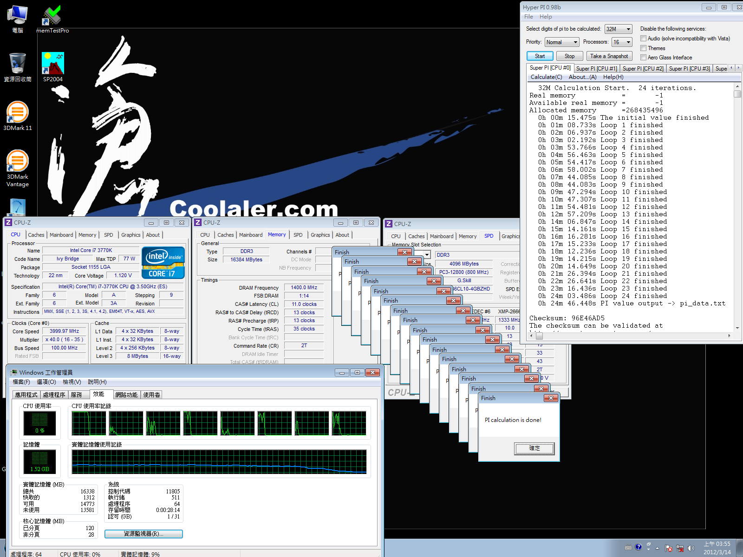
Task: Open Caches tab in leftmost CPU-Z window
Action: point(36,235)
